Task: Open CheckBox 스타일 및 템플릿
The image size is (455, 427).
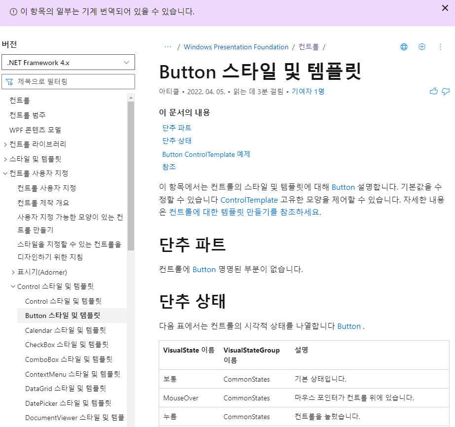Action: pos(67,345)
